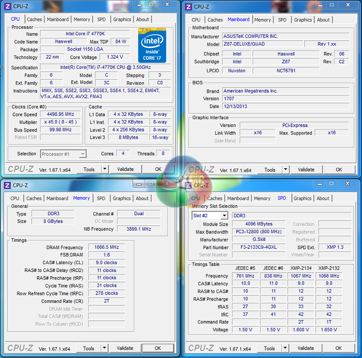Image resolution: width=362 pixels, height=358 pixels.
Task: Choose the Memory tab in the SPD window
Action: (x=262, y=199)
